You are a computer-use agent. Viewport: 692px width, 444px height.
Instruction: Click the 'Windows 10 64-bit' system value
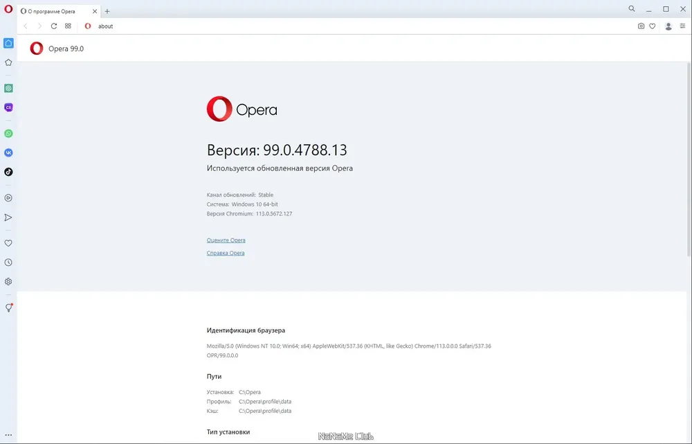(255, 204)
